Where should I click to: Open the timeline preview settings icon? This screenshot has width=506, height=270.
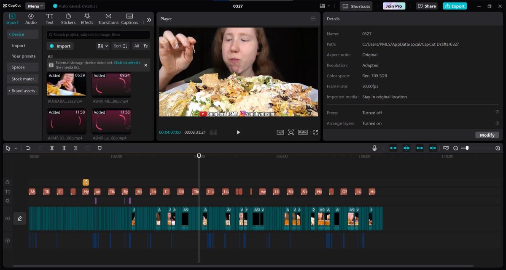coord(446,148)
